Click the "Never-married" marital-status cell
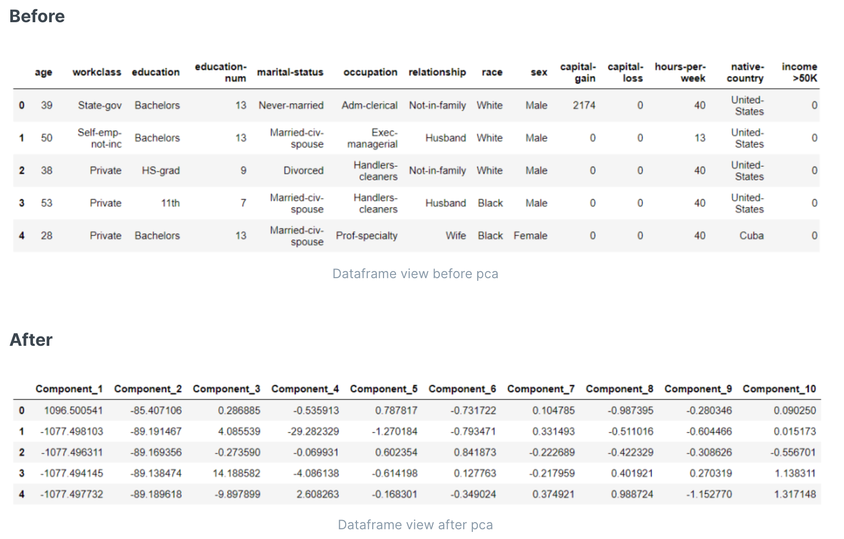The height and width of the screenshot is (539, 844). [x=291, y=105]
